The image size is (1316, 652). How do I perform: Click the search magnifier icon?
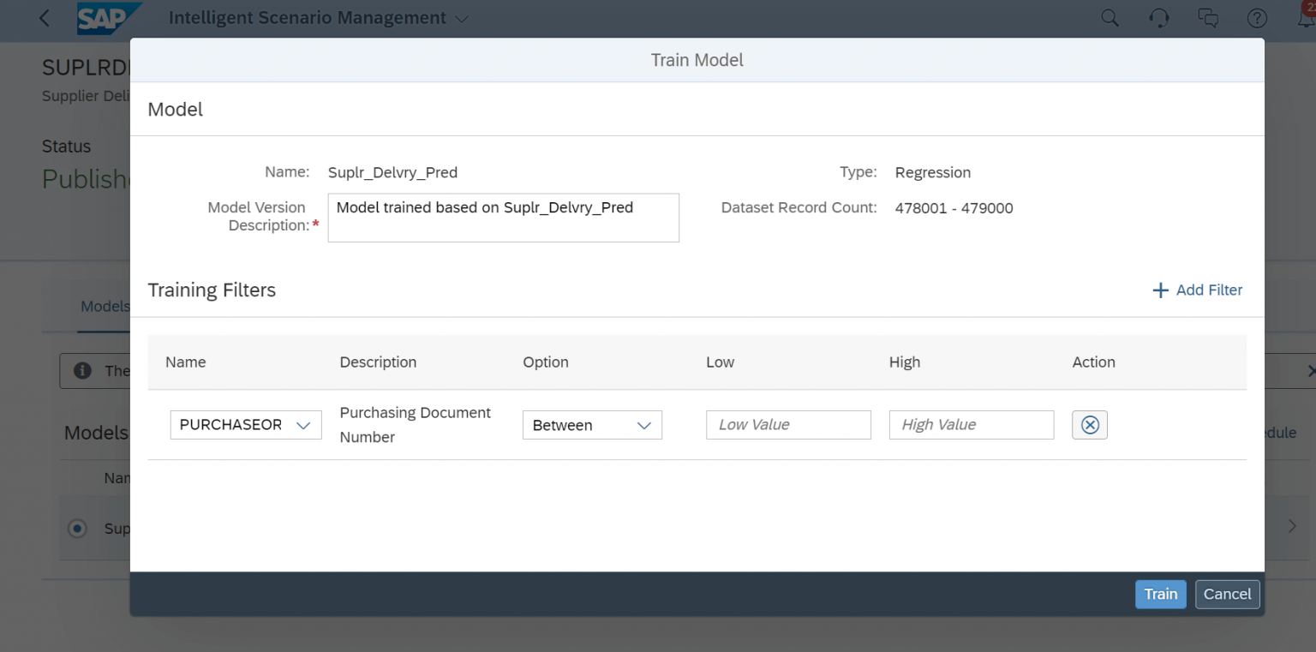tap(1110, 17)
